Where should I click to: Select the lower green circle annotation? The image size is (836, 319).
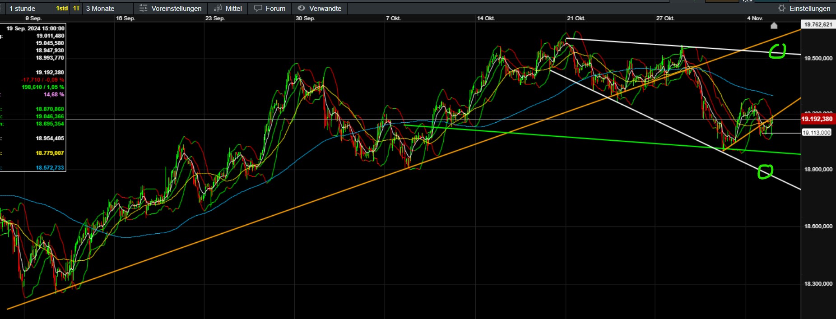pyautogui.click(x=765, y=171)
